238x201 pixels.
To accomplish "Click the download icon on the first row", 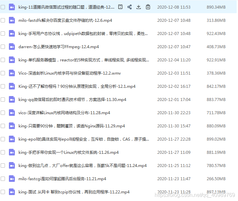I will 138,7.
